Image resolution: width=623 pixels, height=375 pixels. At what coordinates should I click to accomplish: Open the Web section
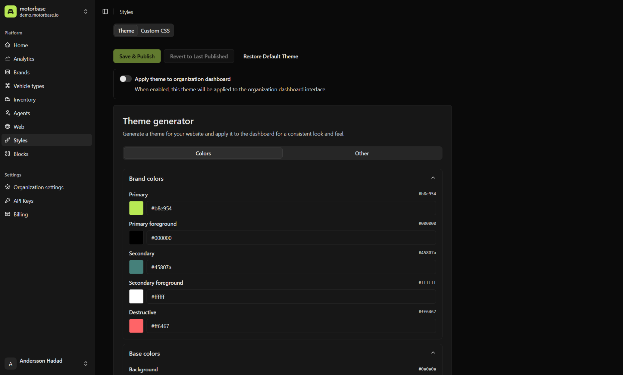[47, 126]
